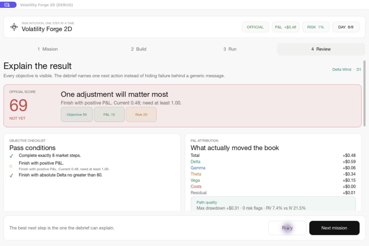
Task: Switch to the Build step tab
Action: (x=139, y=49)
